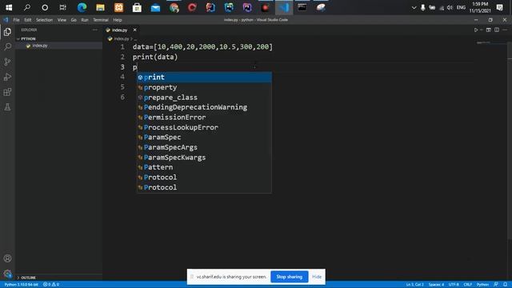Open the Terminal menu
The height and width of the screenshot is (288, 512).
point(101,20)
